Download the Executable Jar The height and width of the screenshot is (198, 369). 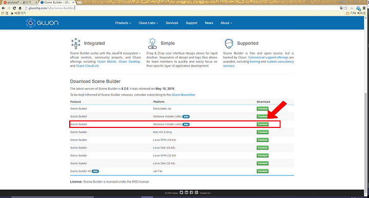262,109
